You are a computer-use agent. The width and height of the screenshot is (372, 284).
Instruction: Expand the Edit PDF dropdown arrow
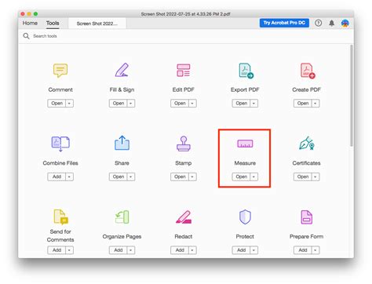point(192,104)
